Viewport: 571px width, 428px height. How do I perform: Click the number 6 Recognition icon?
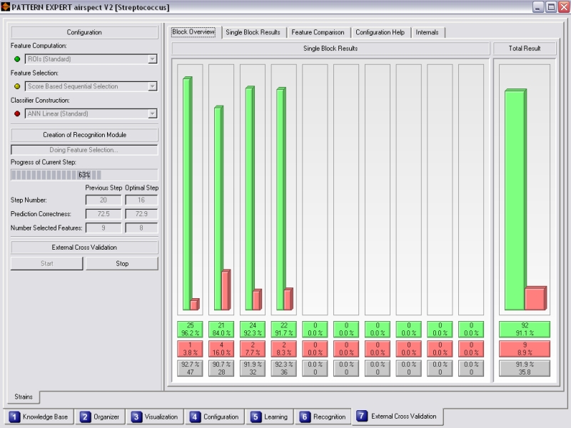[305, 417]
